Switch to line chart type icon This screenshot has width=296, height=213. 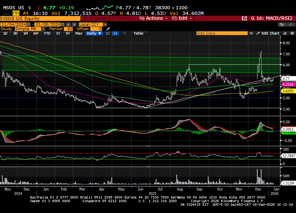[x=108, y=33]
